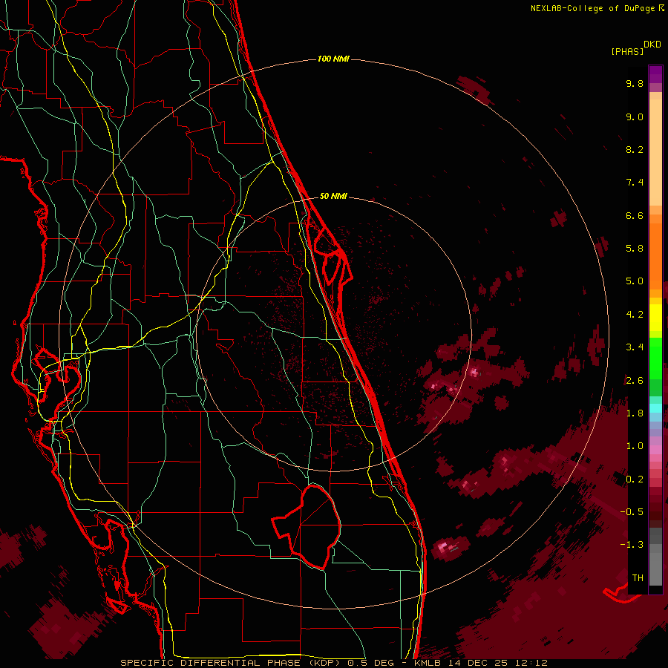668x668 pixels.
Task: Click the NEXLAB-College of DuPage label
Action: [592, 8]
